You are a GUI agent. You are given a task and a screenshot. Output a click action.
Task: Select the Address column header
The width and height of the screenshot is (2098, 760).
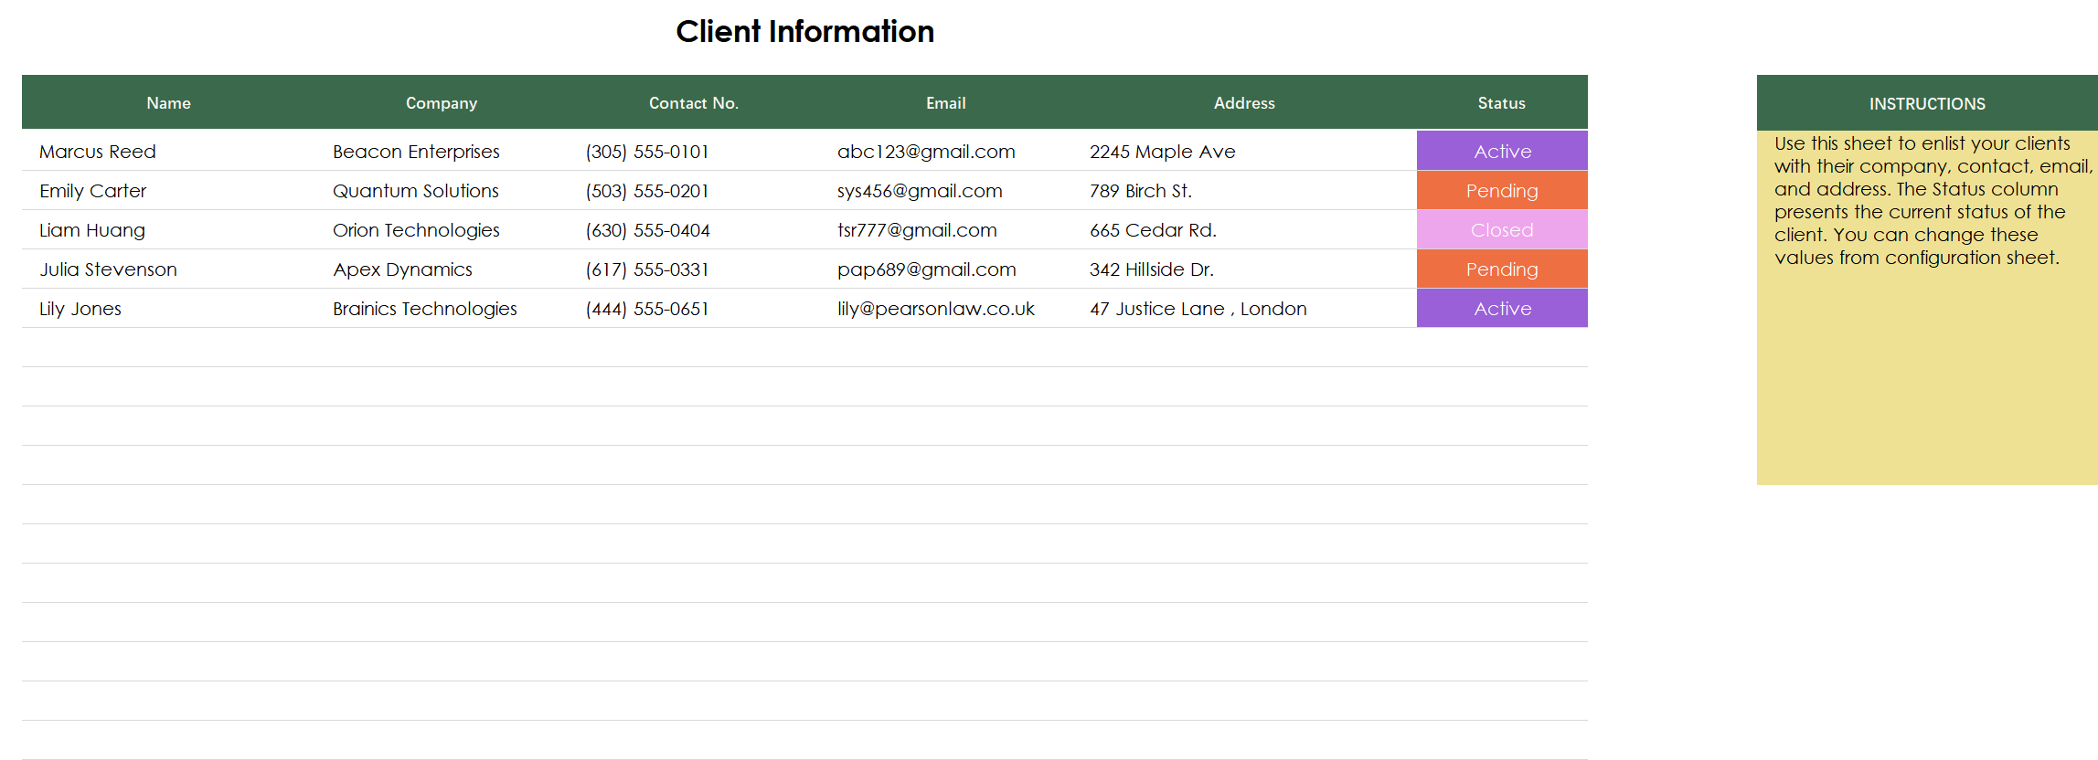tap(1244, 103)
